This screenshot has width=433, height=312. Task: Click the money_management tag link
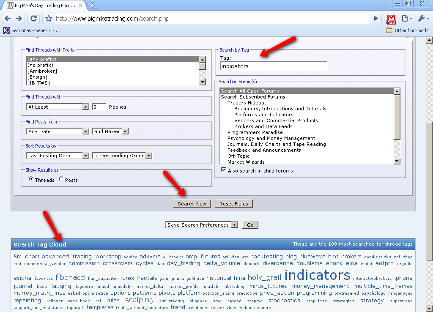tap(321, 286)
